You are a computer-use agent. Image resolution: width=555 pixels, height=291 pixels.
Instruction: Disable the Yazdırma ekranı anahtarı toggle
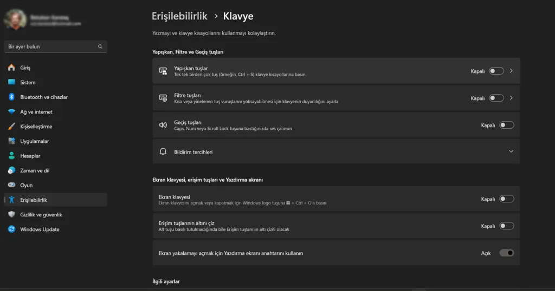point(506,253)
